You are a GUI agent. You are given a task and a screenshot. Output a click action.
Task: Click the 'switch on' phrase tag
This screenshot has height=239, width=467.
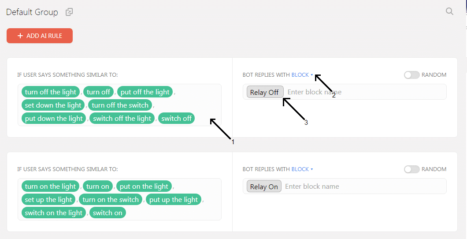(x=107, y=213)
